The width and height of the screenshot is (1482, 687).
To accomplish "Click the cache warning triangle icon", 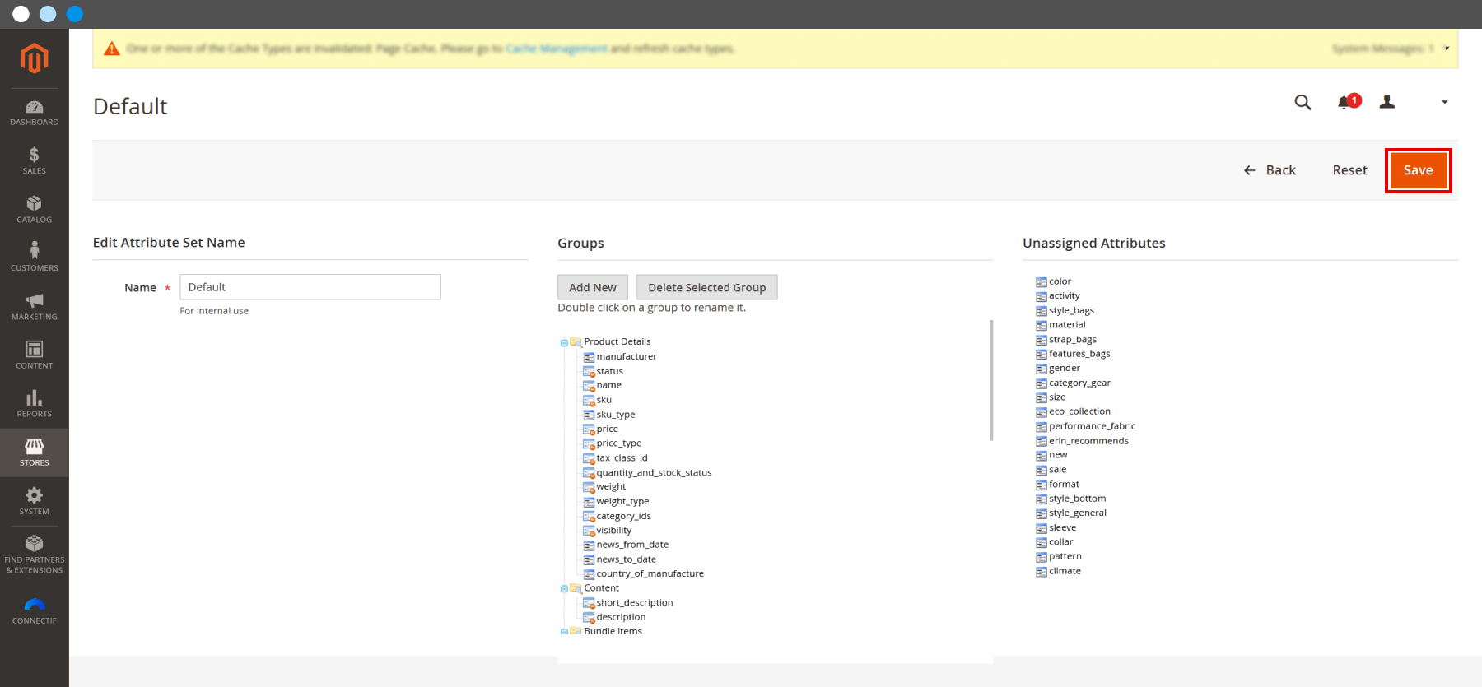I will tap(112, 49).
